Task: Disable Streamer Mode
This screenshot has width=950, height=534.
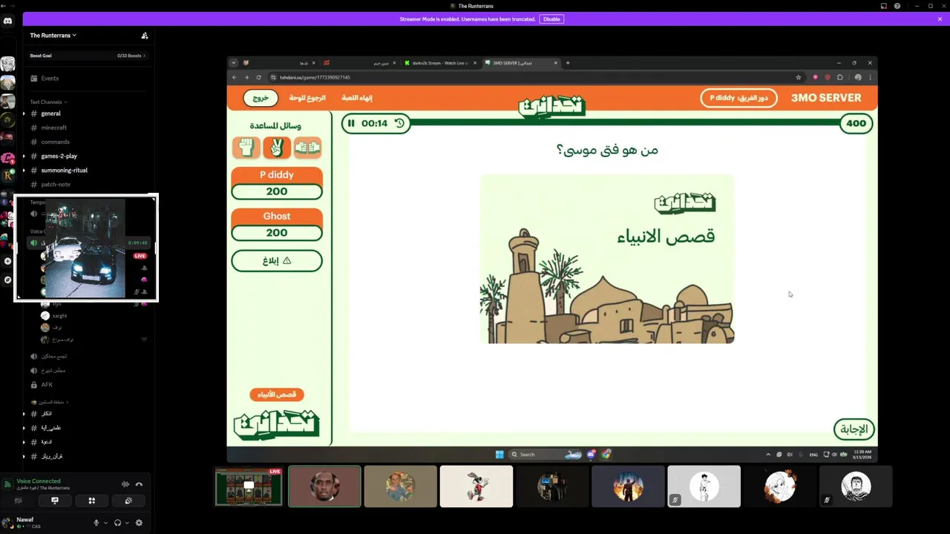Action: tap(551, 19)
